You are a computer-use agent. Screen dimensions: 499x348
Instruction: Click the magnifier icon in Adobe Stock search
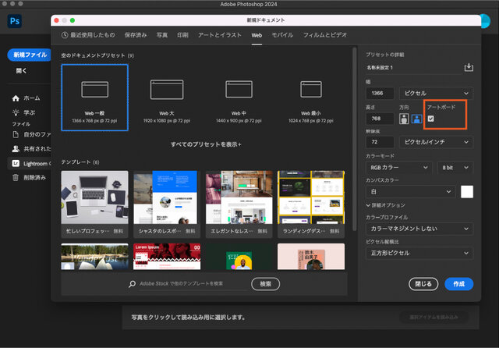pos(132,284)
